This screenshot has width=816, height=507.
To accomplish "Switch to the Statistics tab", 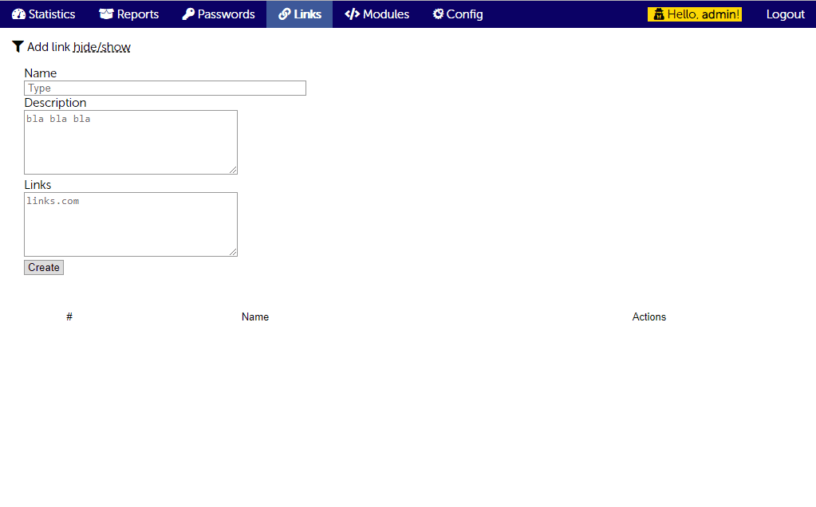I will [44, 14].
